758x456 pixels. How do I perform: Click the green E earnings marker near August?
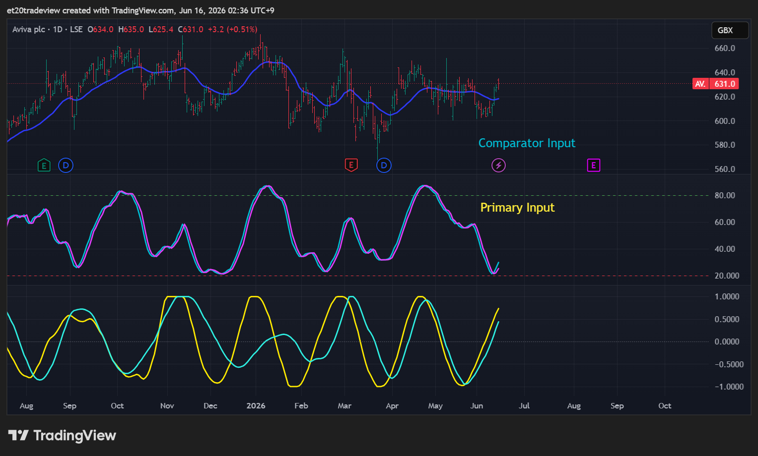pyautogui.click(x=44, y=166)
